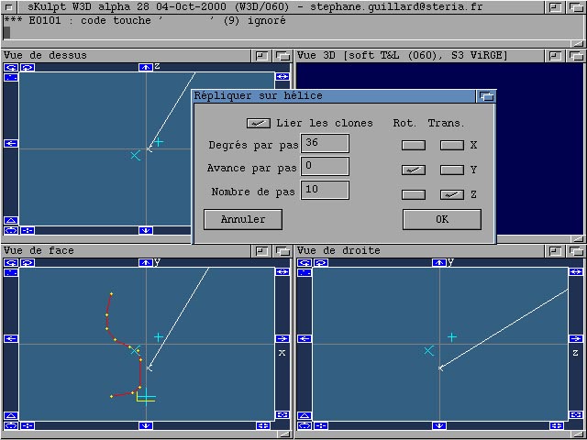The width and height of the screenshot is (587, 440).
Task: Pan left arrow in Vue de face
Action: tap(11, 338)
